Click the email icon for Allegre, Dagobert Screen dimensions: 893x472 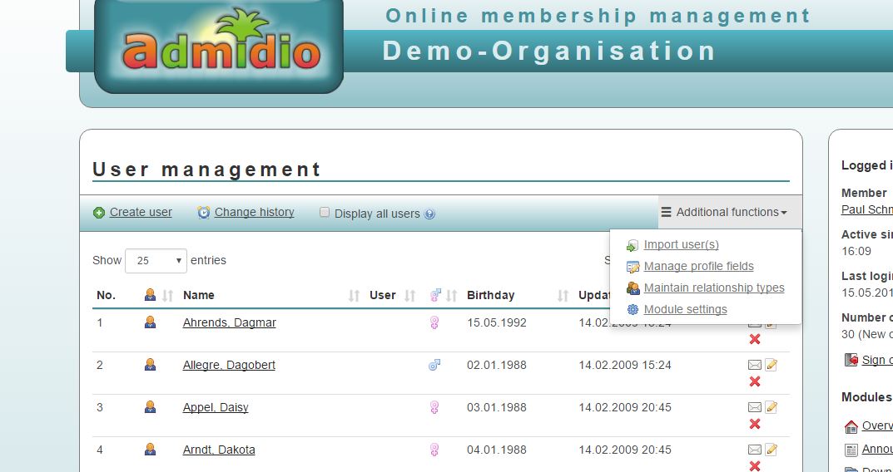(x=754, y=365)
